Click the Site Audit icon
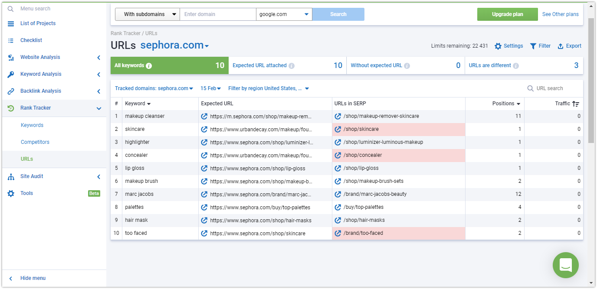This screenshot has width=597, height=289. (11, 176)
